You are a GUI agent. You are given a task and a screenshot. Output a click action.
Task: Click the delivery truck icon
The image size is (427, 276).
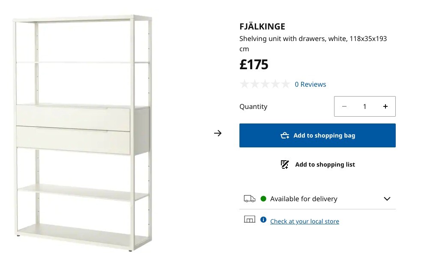click(x=250, y=198)
